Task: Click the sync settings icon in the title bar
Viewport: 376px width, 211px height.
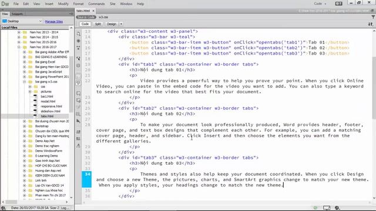Action: (x=338, y=4)
